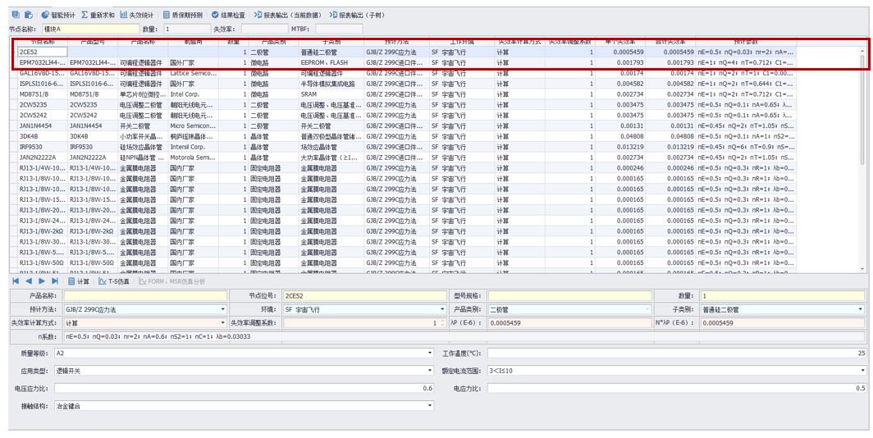Image resolution: width=873 pixels, height=438 pixels.
Task: Run 结果检查 result check
Action: coord(228,15)
